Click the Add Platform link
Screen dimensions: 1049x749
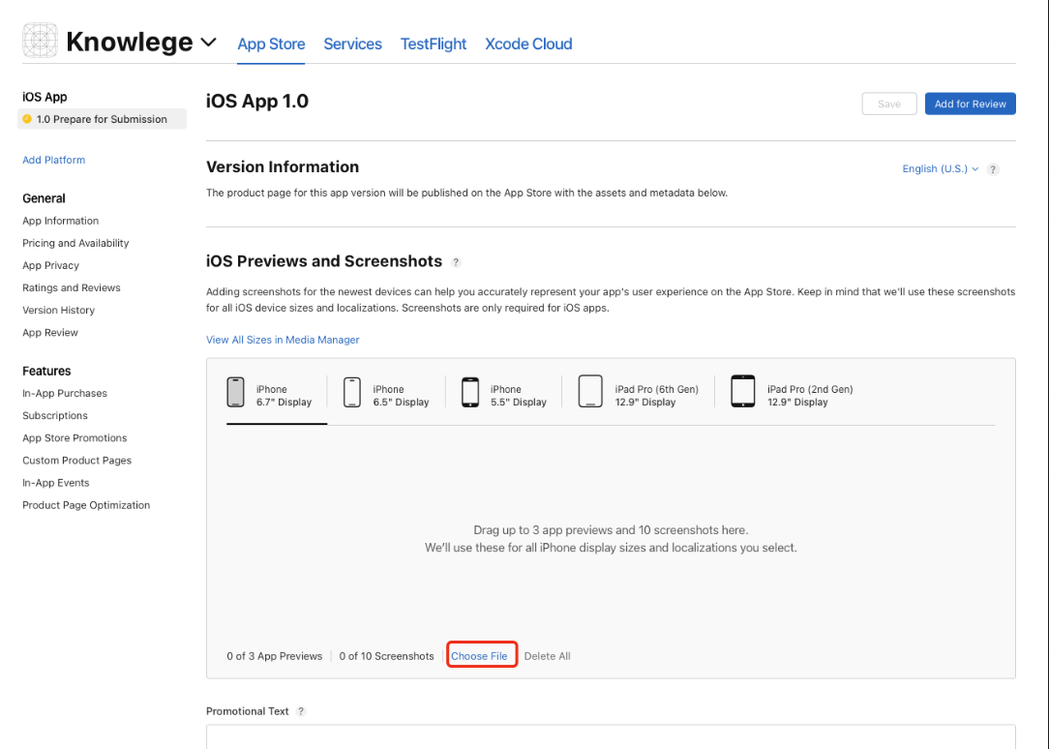pos(53,160)
